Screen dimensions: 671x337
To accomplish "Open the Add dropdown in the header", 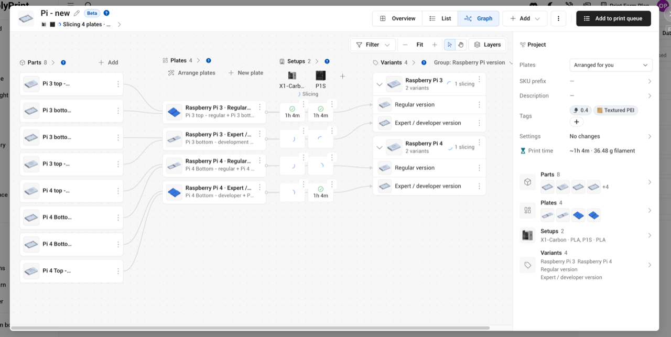I will [x=525, y=18].
